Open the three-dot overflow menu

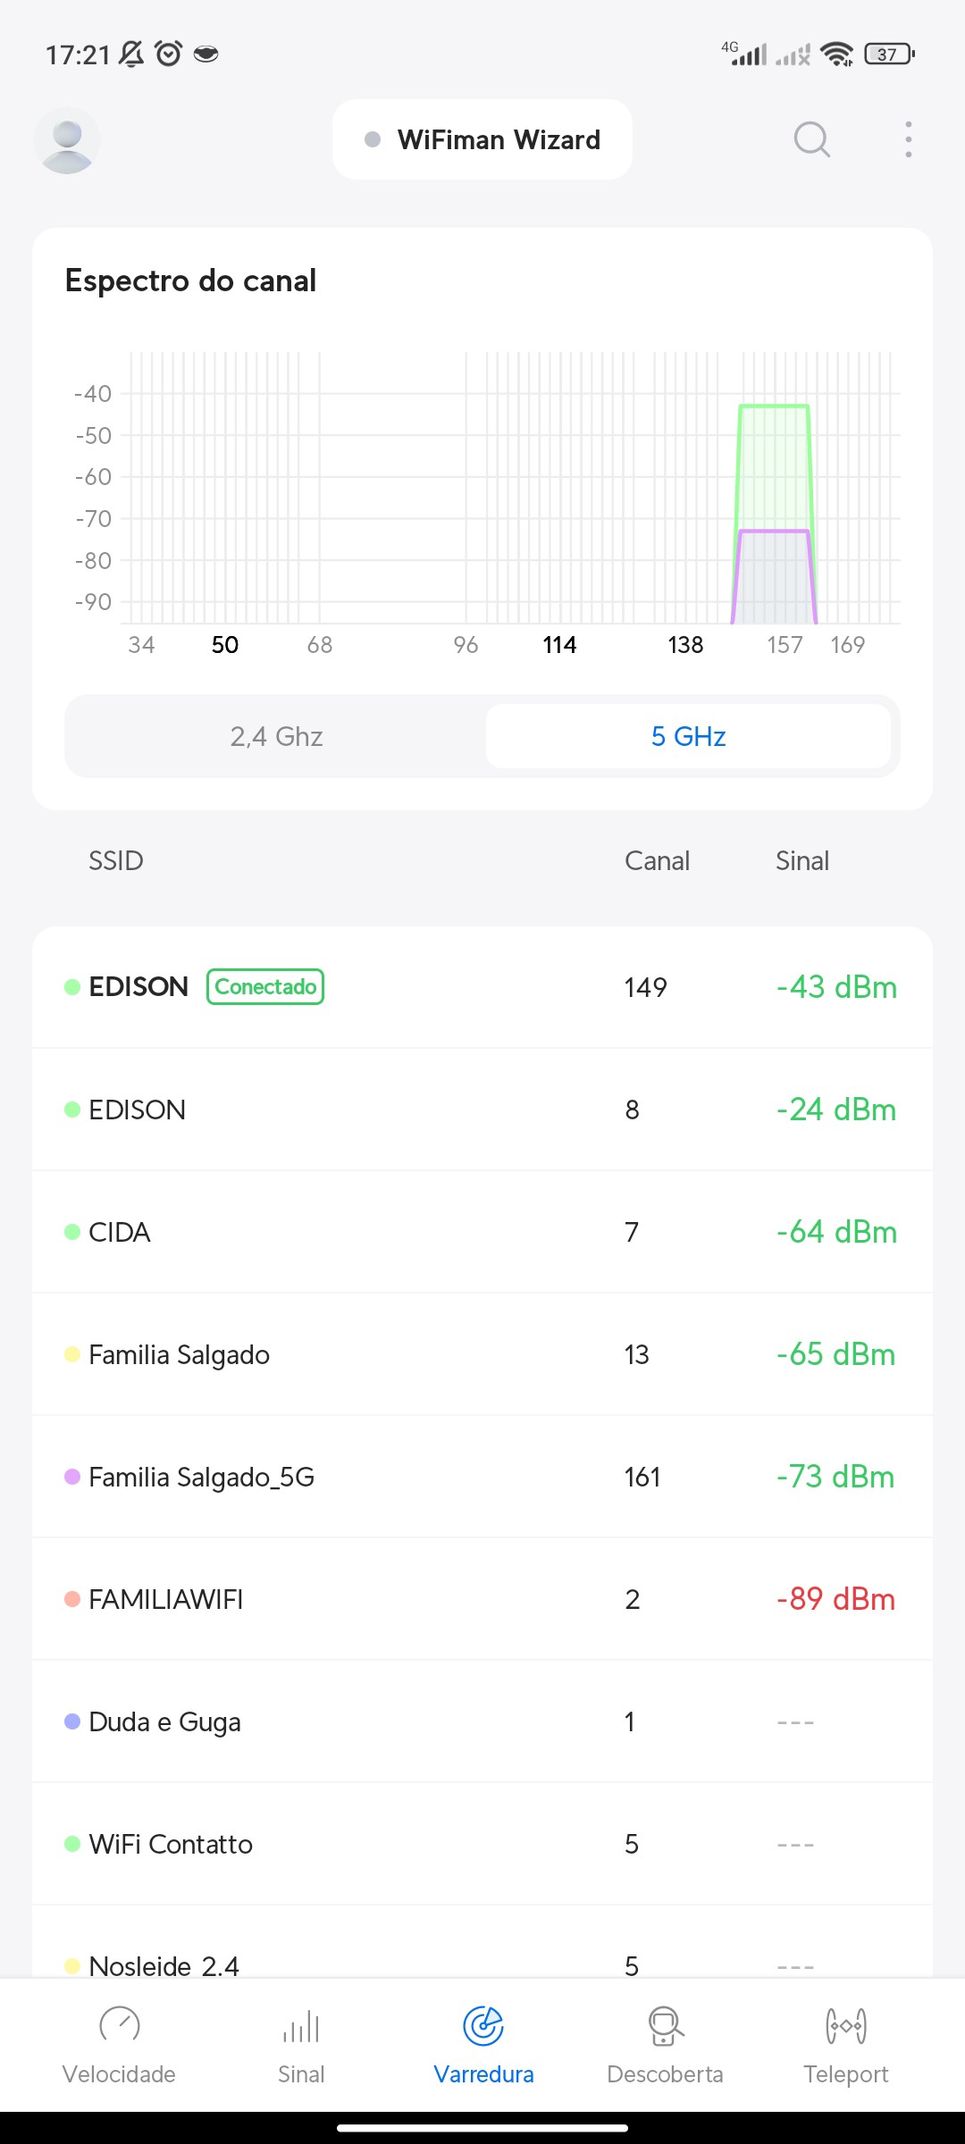tap(908, 139)
